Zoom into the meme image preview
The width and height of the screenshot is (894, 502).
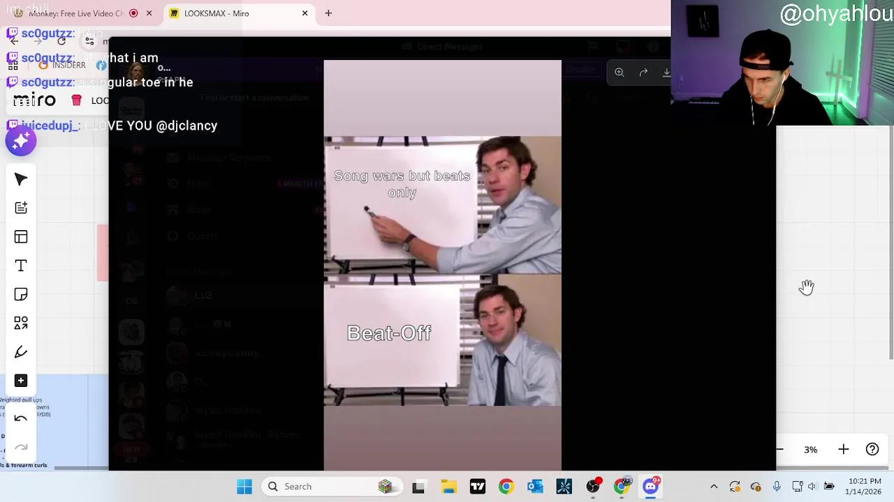pyautogui.click(x=620, y=72)
